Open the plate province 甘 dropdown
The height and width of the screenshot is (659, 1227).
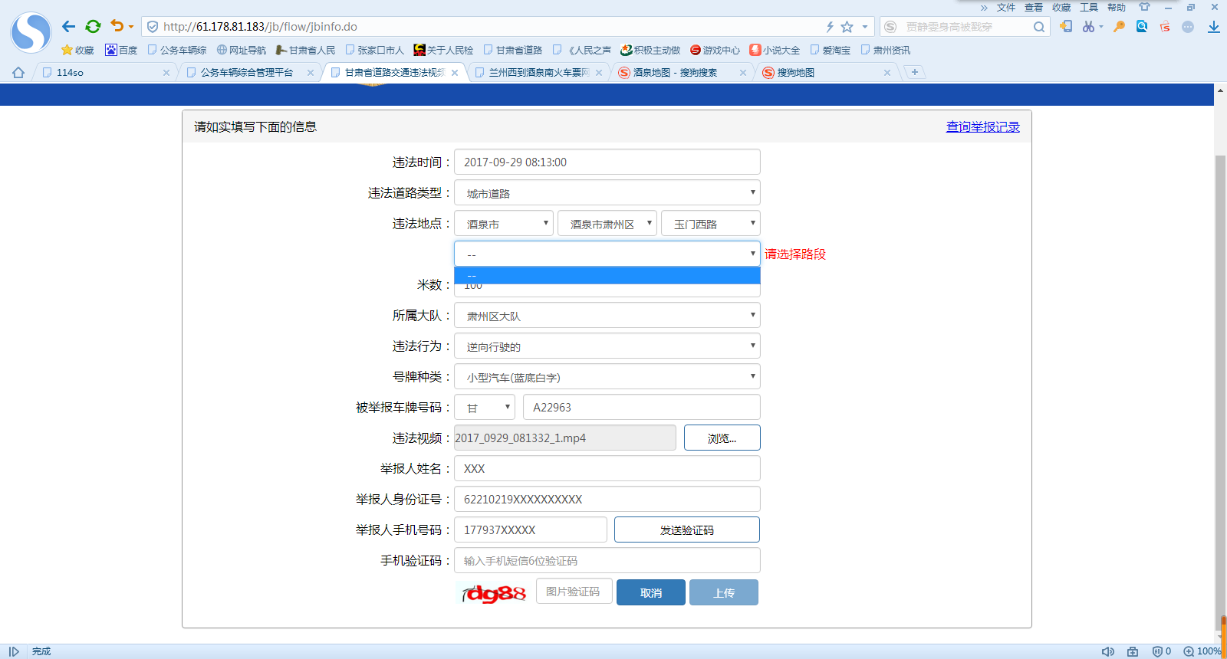(485, 408)
